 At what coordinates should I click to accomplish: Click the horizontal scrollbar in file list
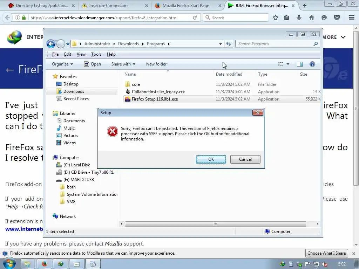pos(215,224)
